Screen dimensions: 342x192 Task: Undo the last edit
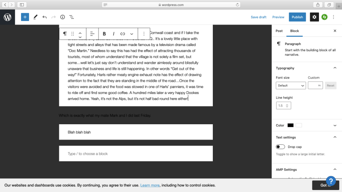click(44, 17)
